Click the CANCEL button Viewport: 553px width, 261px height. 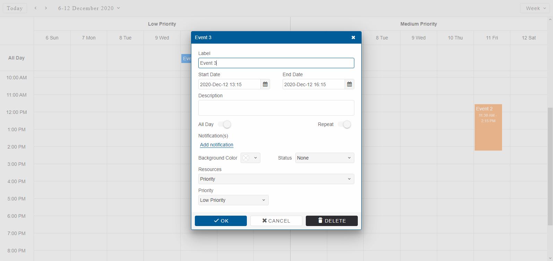[x=276, y=221]
